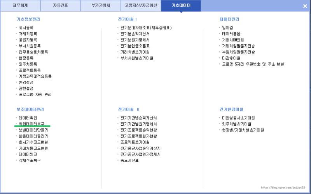Select 프로젝트등록
Image resolution: width=311 pixels, height=194 pixels.
pyautogui.click(x=30, y=70)
